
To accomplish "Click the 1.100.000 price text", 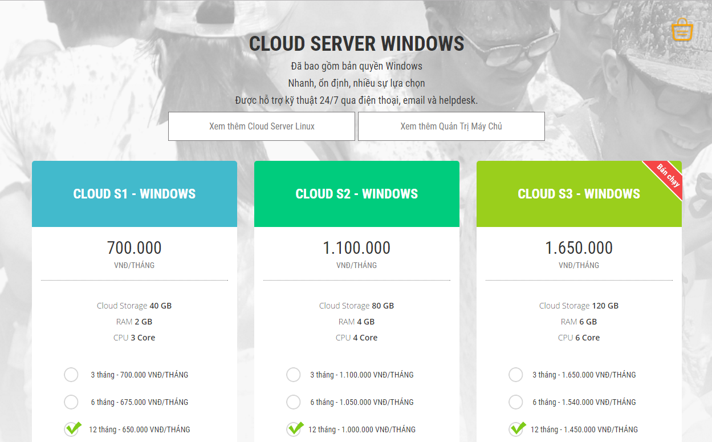I will point(357,248).
